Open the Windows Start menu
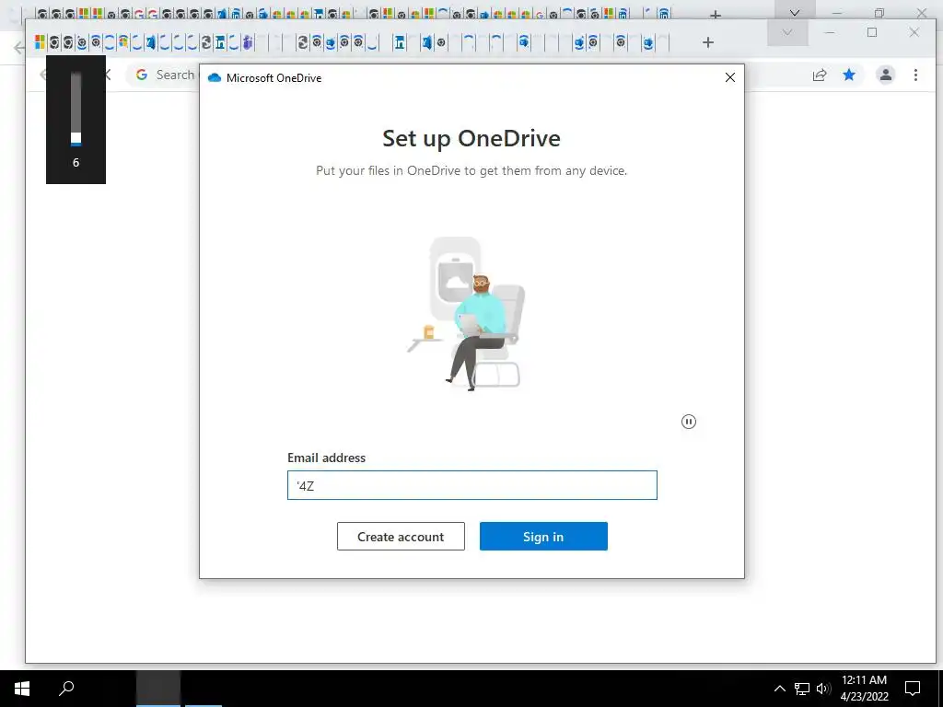Viewport: 943px width, 707px height. 22,689
